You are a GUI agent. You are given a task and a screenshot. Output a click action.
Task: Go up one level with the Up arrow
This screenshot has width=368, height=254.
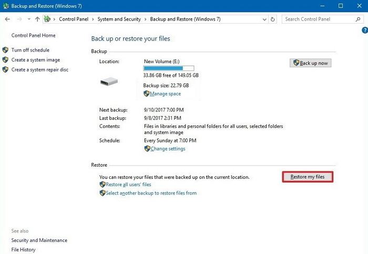coord(37,19)
